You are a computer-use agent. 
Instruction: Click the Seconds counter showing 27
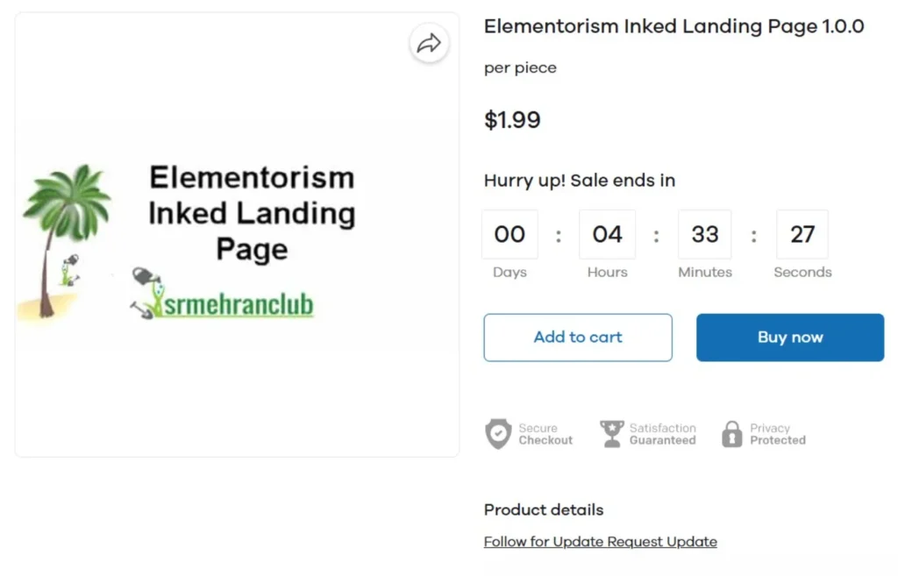802,234
